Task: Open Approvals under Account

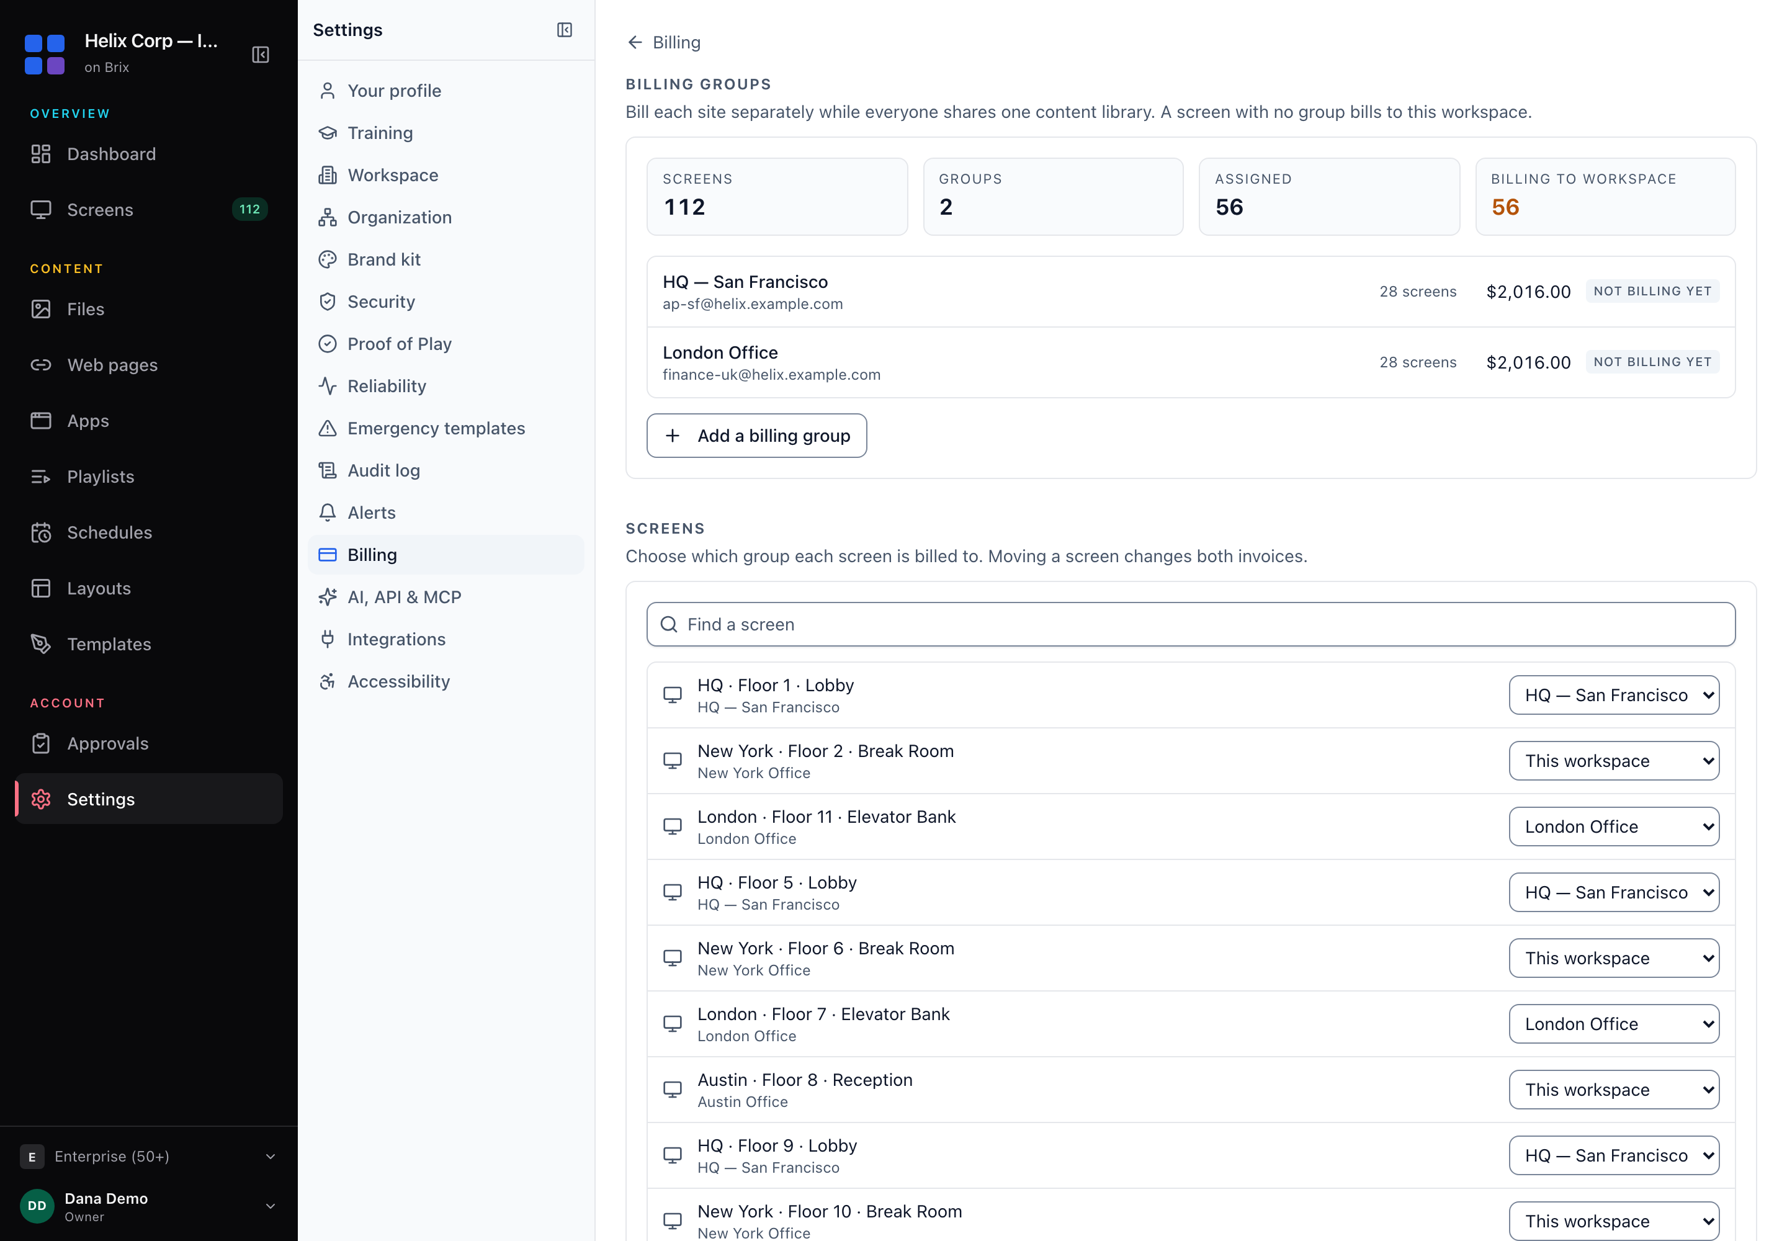Action: (x=148, y=743)
